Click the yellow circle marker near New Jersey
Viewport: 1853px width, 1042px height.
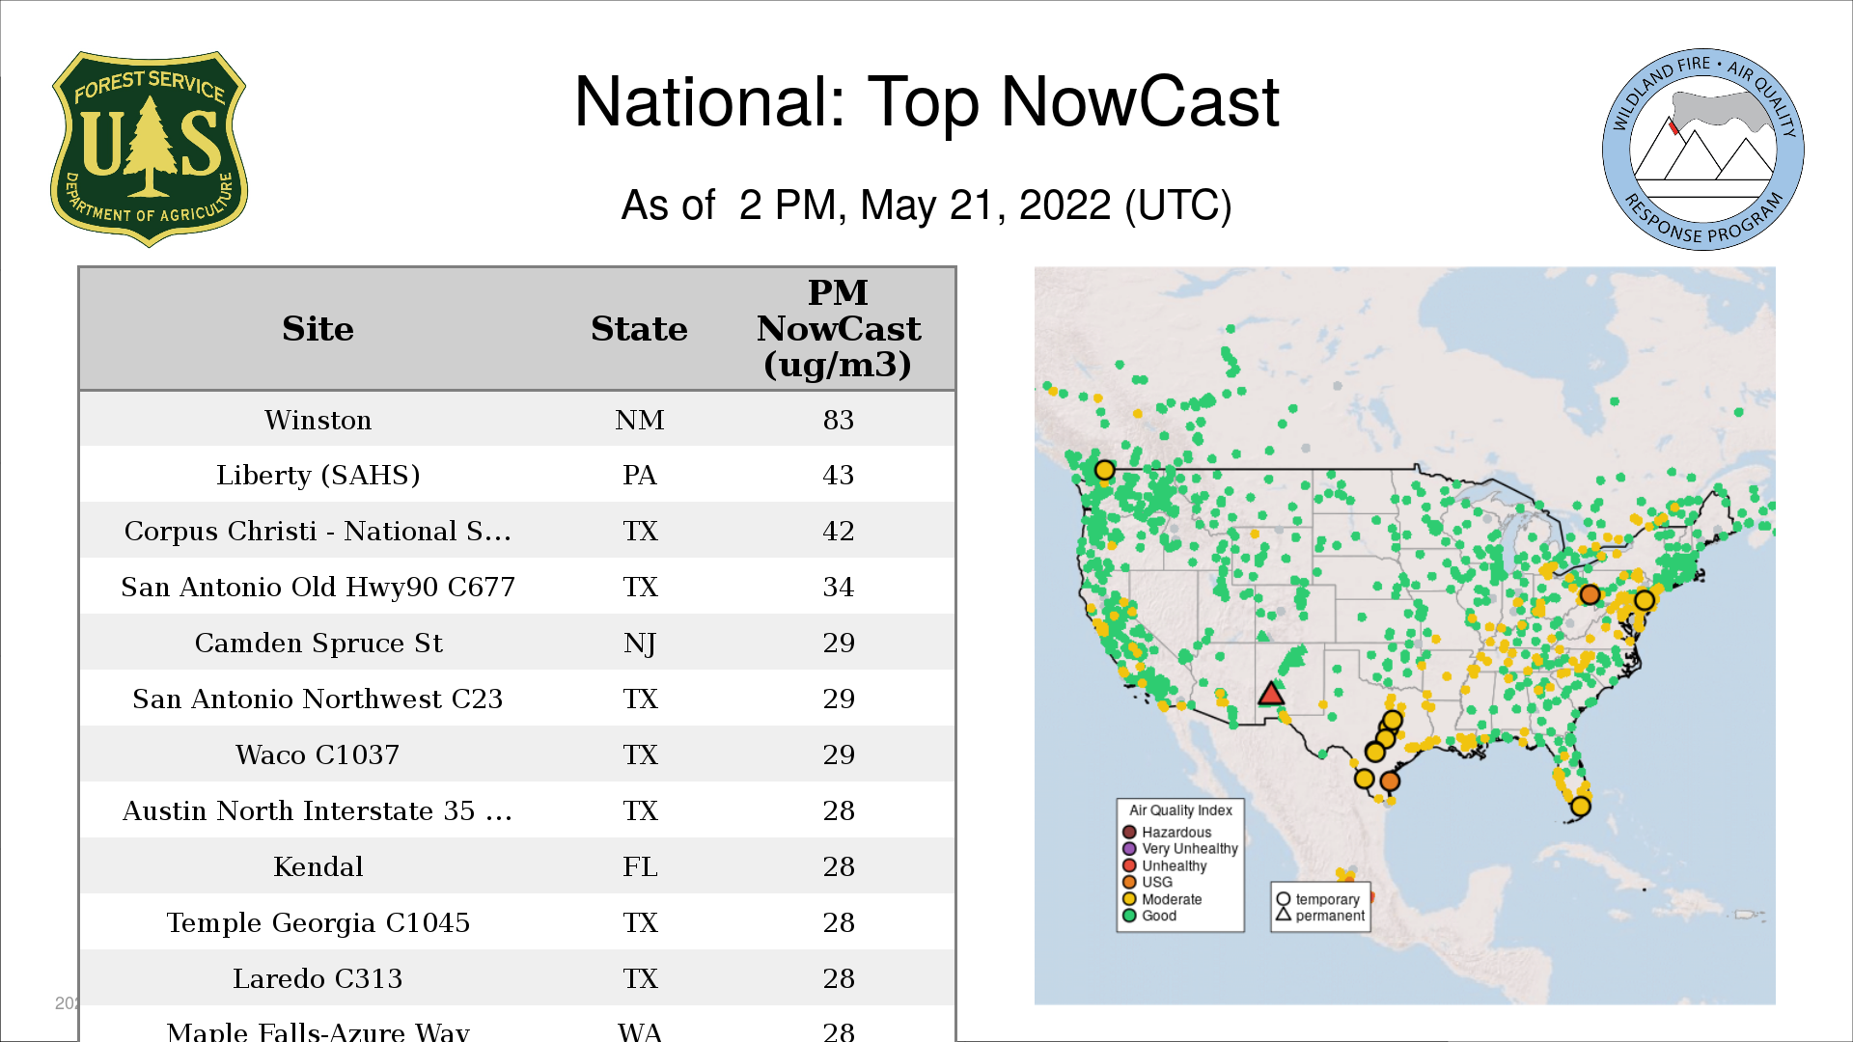click(1645, 600)
